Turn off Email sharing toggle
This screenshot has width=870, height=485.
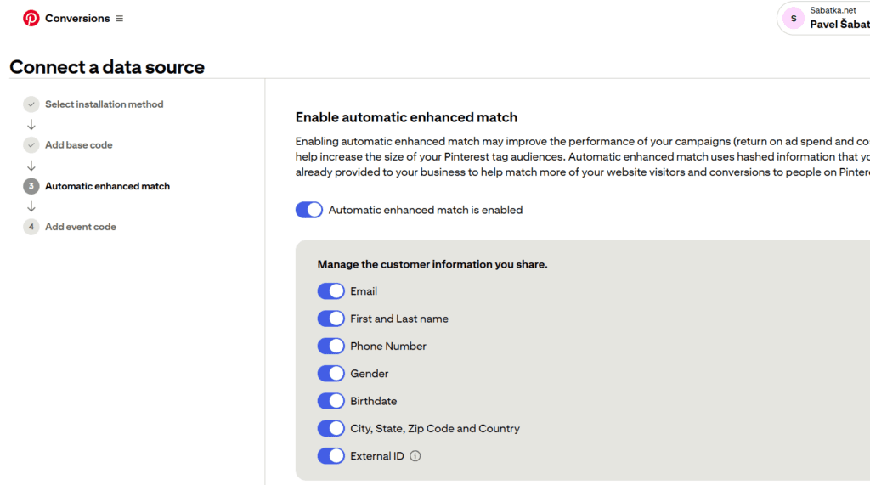coord(331,291)
